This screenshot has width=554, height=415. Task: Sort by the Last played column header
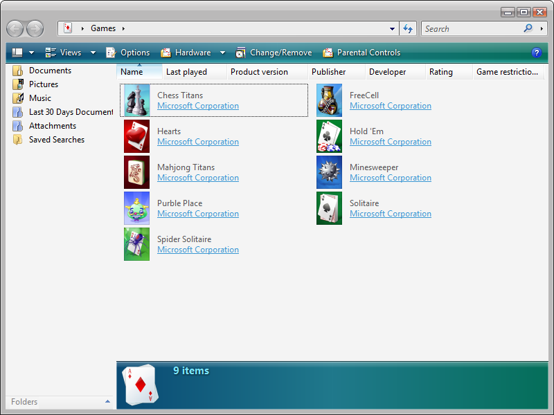195,72
